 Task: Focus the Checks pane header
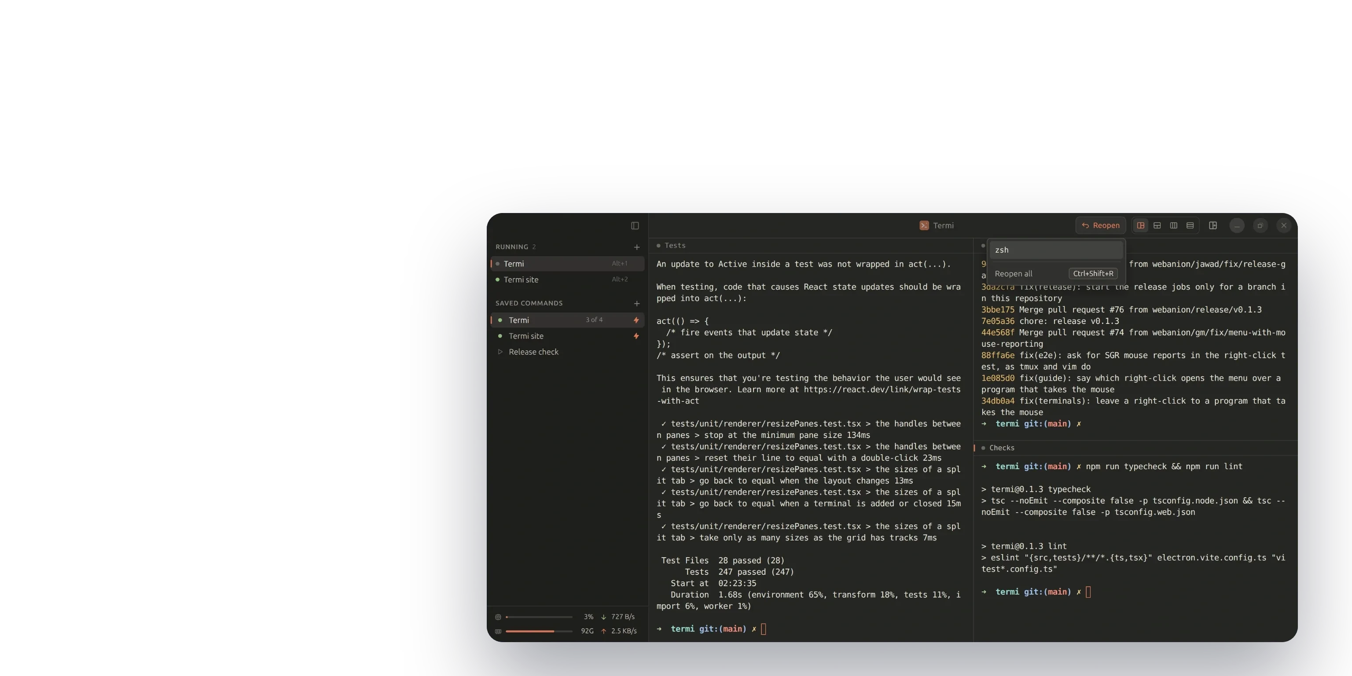click(1136, 448)
